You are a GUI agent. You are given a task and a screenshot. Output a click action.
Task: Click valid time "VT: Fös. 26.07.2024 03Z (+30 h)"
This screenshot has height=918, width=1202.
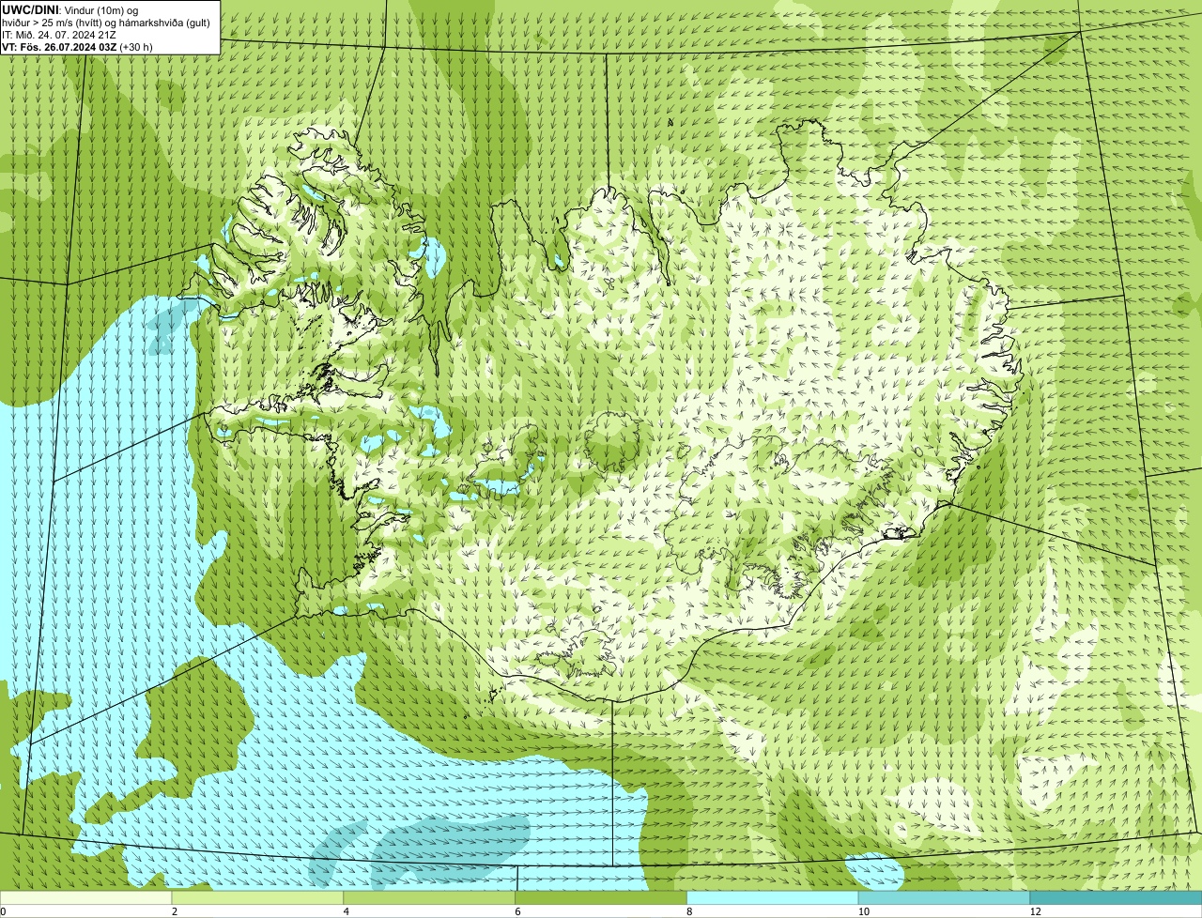click(x=77, y=46)
